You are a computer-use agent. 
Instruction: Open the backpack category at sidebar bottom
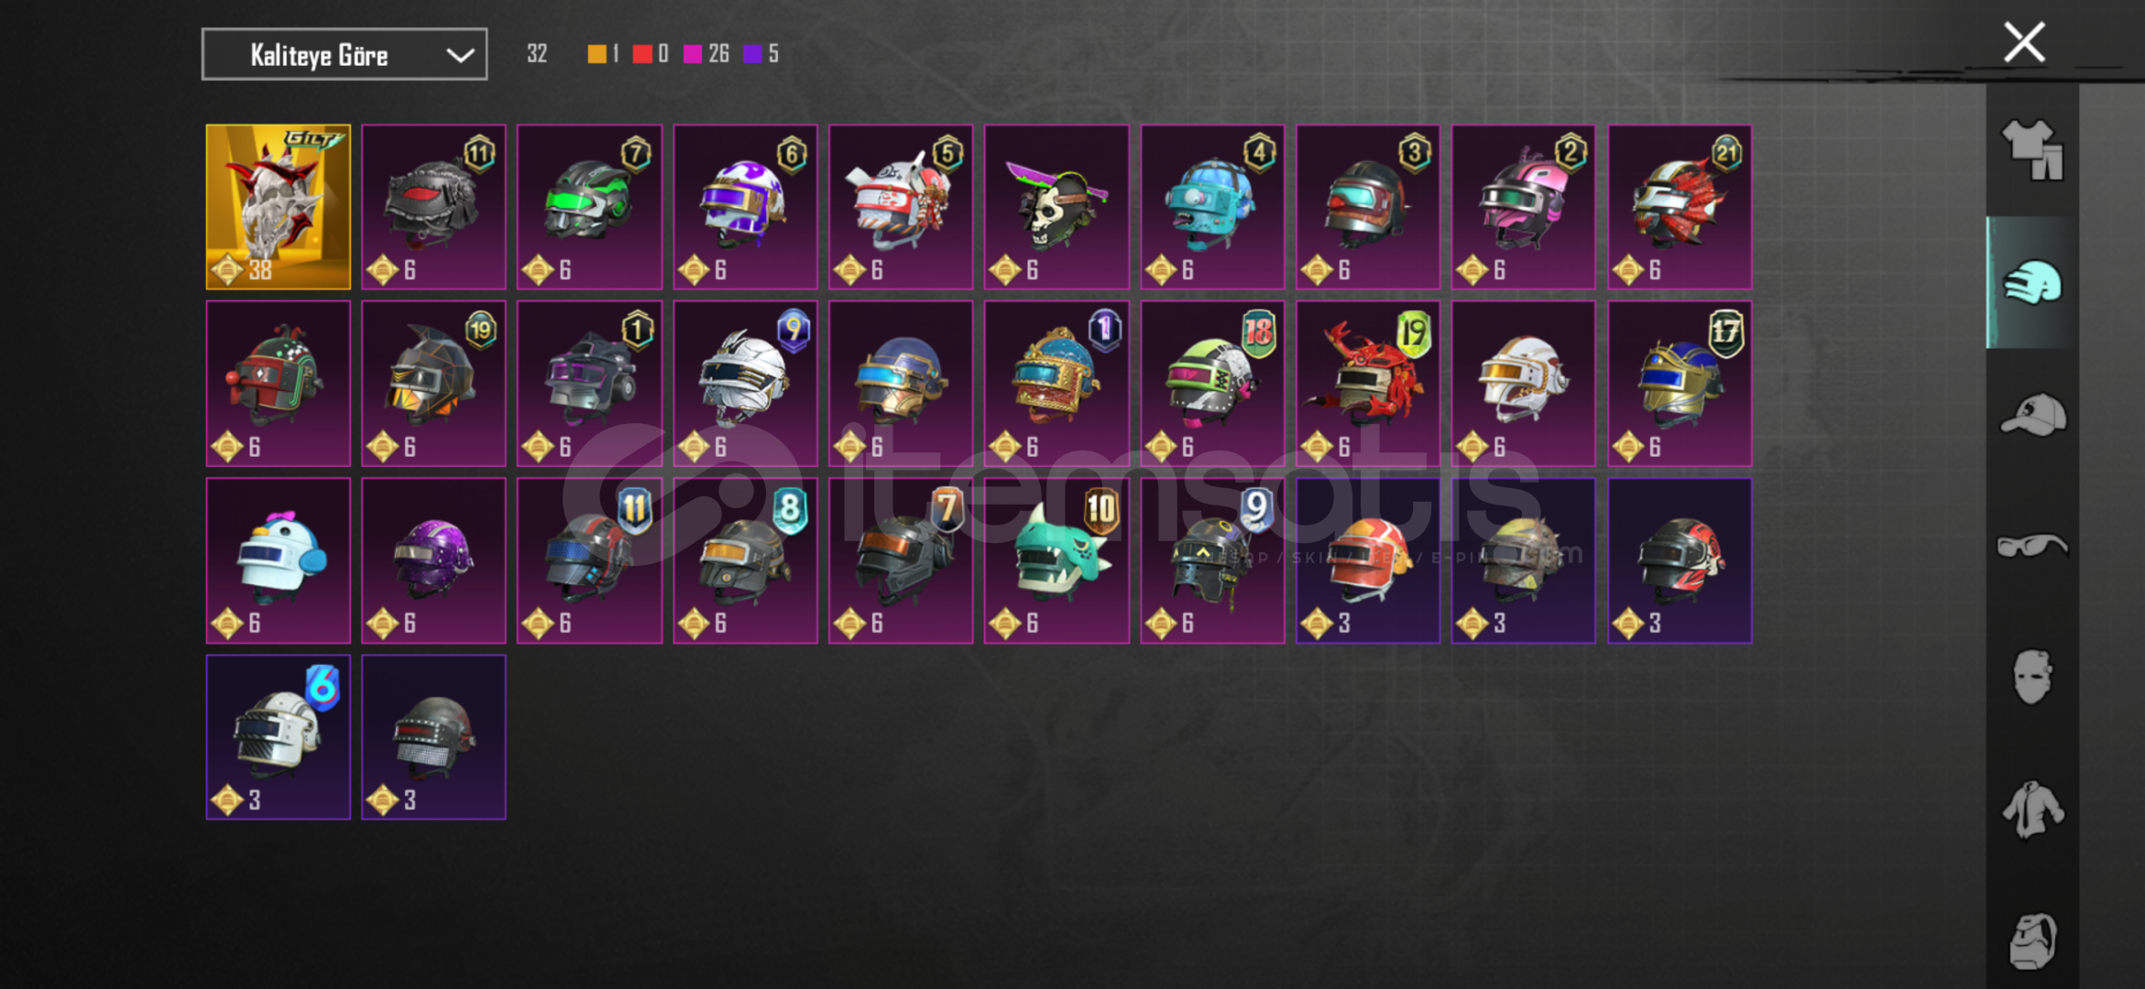pyautogui.click(x=2032, y=940)
